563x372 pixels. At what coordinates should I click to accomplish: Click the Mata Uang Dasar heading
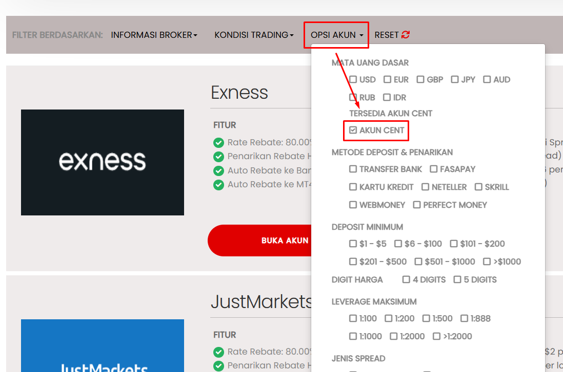[x=370, y=63]
